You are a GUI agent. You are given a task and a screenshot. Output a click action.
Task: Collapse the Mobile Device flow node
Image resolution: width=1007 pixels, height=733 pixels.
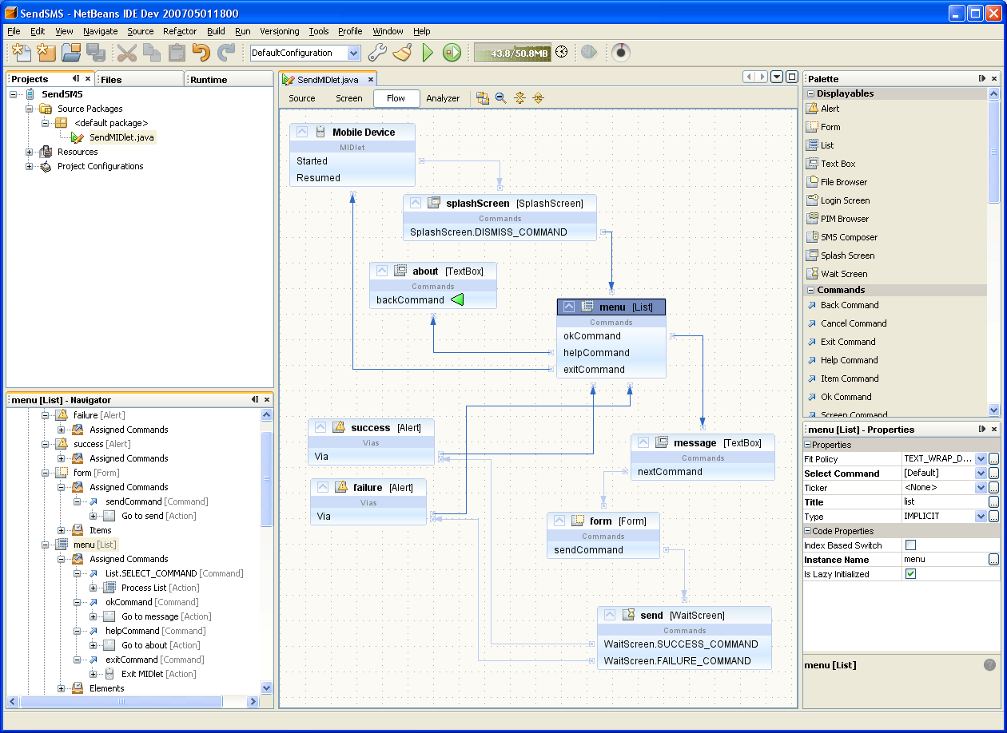(302, 132)
